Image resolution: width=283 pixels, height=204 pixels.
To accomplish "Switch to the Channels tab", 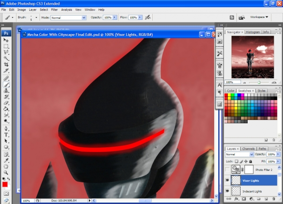I will (249, 149).
